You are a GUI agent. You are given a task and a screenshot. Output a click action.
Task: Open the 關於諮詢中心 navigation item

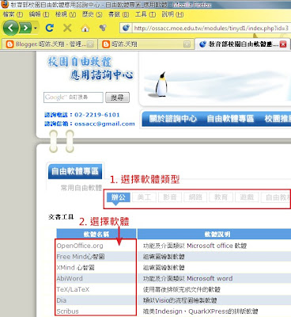tap(173, 119)
